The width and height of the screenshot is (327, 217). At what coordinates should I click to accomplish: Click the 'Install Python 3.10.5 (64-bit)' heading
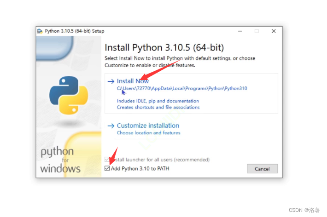(164, 47)
